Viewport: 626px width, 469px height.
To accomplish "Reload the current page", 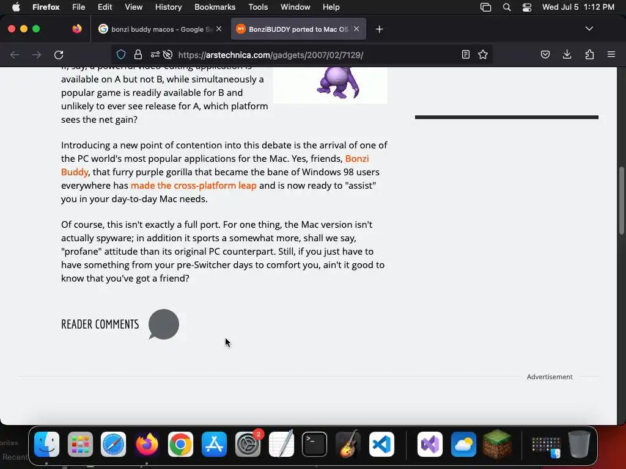I will pos(59,54).
